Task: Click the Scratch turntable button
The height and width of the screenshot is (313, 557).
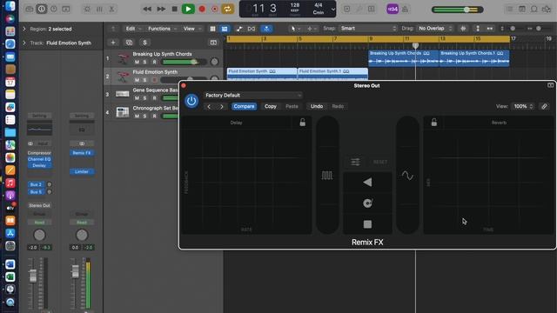Action: pos(367,203)
